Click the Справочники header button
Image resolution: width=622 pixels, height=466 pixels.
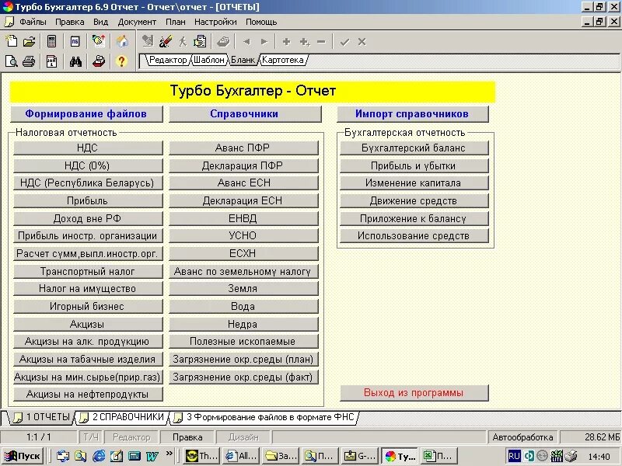pos(244,113)
